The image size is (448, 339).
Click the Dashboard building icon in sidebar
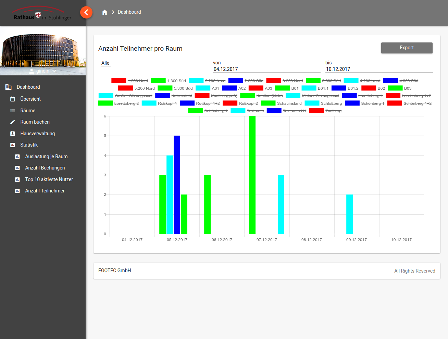tap(9, 87)
